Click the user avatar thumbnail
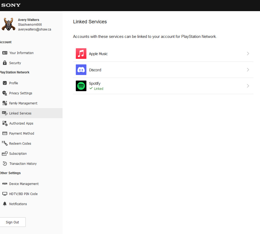Viewport: 260px width, 234px height. click(x=8, y=24)
